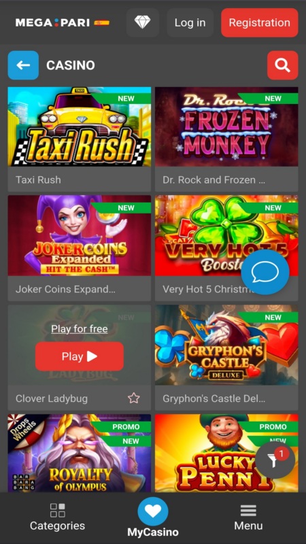The image size is (306, 544).
Task: Open the red search magnifier icon
Action: pos(282,65)
